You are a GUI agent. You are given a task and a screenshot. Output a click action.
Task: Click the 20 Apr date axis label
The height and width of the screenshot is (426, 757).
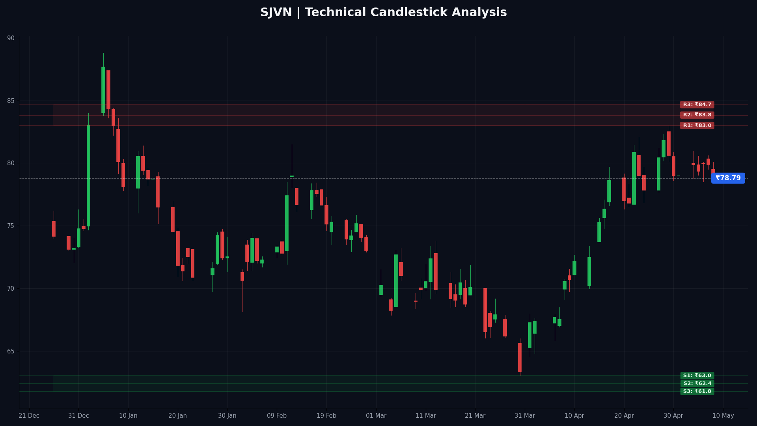point(624,416)
